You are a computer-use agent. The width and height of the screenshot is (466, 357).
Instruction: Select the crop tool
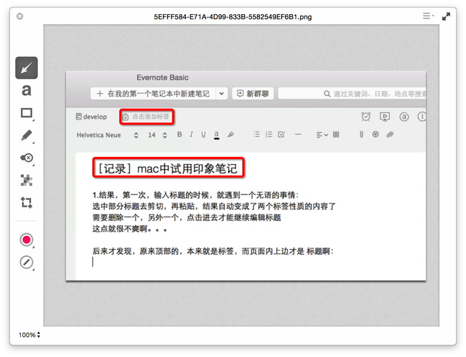26,202
